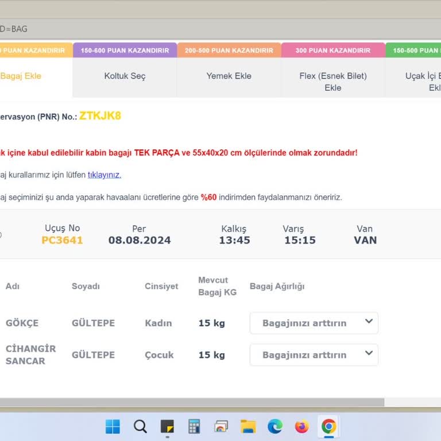Click the horizontal scrollbar at page bottom
Viewport: 441px width, 441px height.
189,403
